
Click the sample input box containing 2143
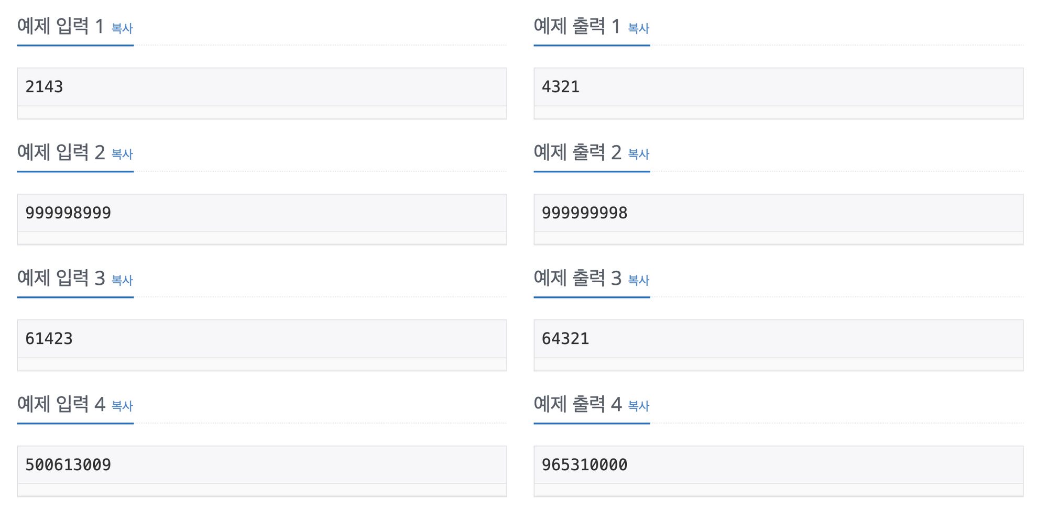[x=261, y=87]
